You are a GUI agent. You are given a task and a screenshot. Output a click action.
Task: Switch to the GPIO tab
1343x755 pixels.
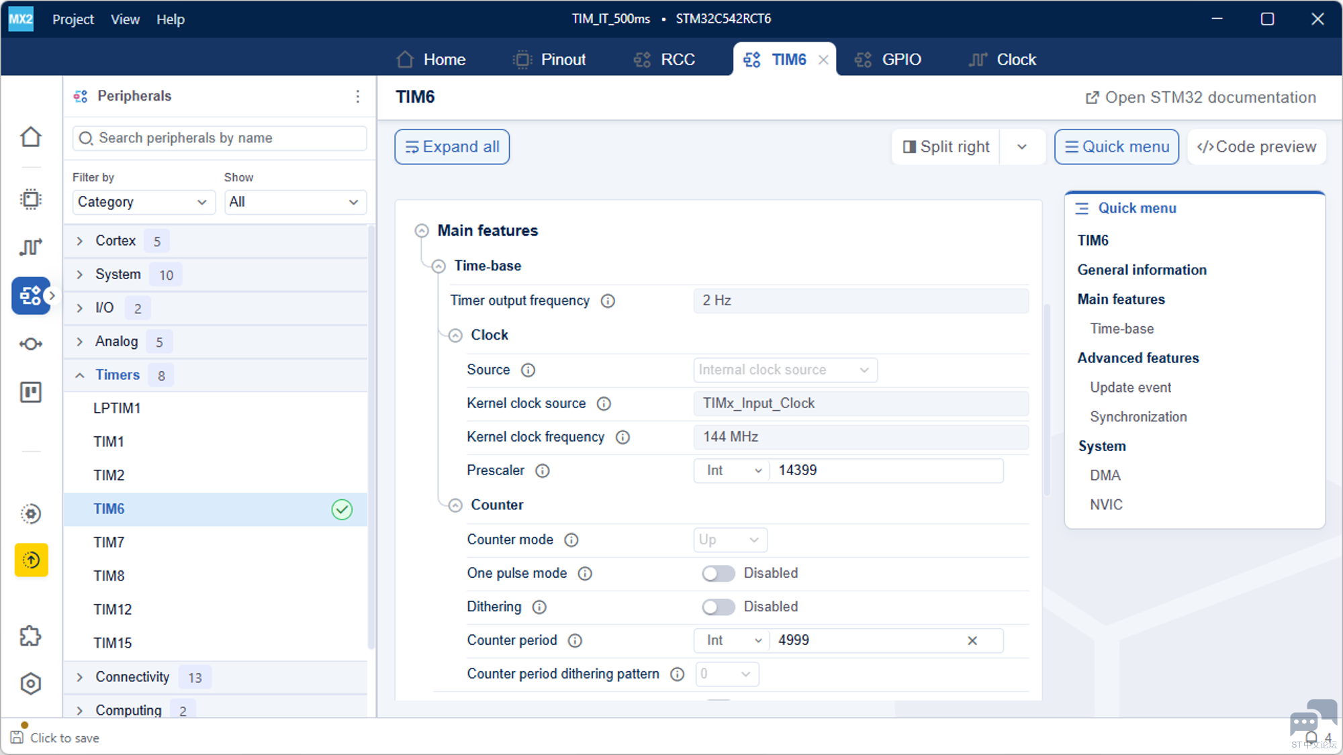pyautogui.click(x=887, y=60)
